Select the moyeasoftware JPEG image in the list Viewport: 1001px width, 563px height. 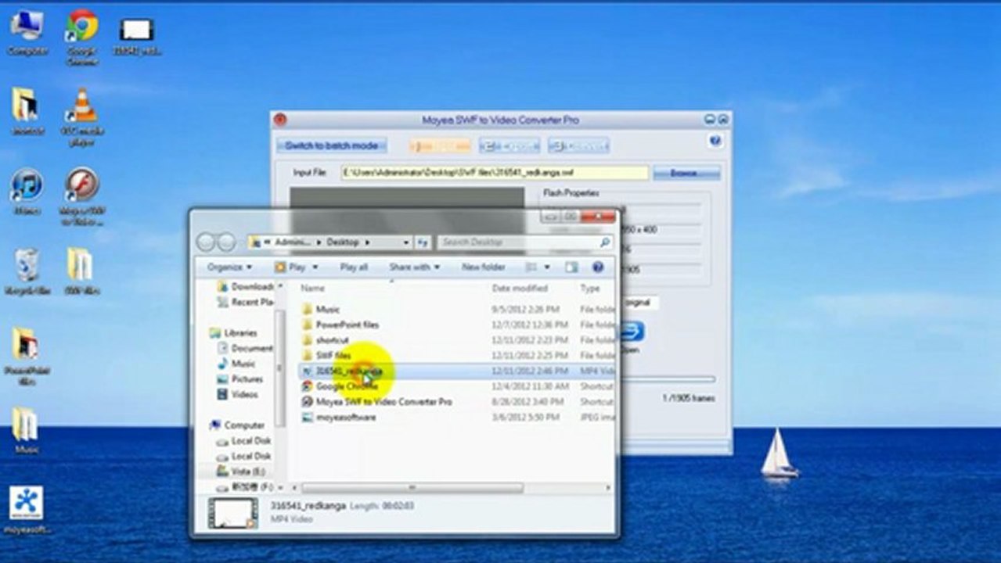[346, 418]
